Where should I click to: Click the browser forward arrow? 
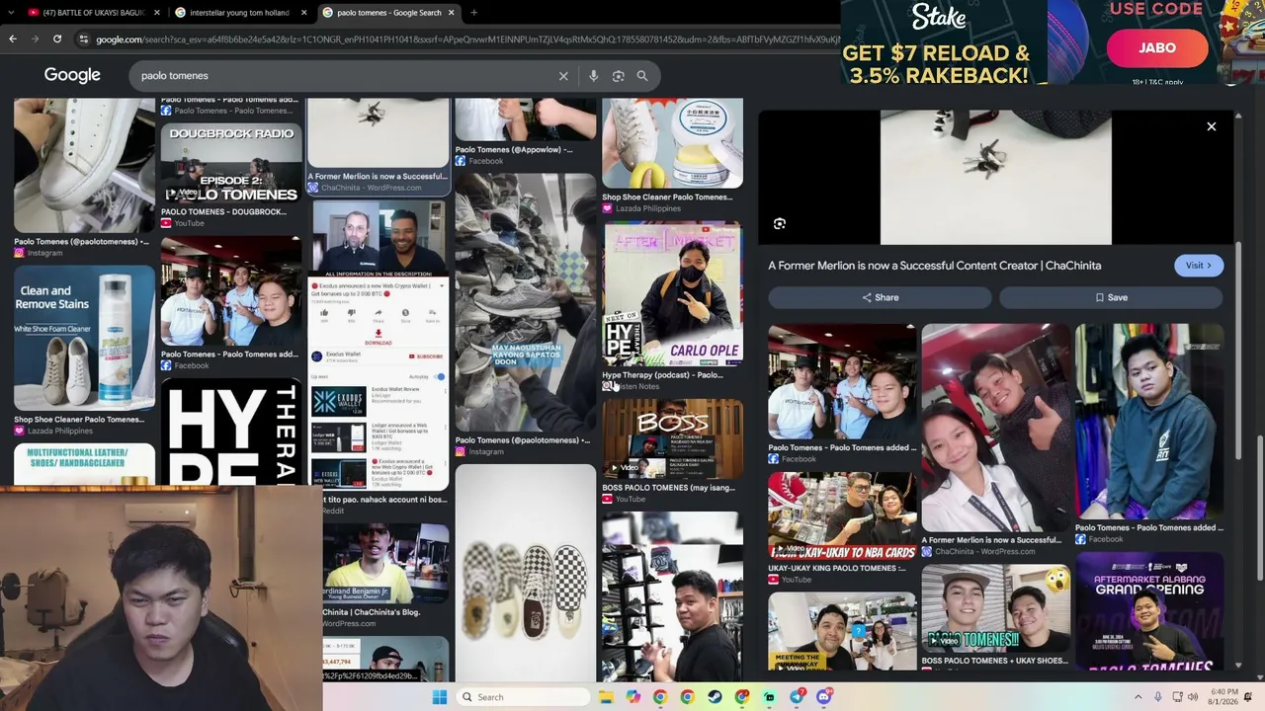36,39
